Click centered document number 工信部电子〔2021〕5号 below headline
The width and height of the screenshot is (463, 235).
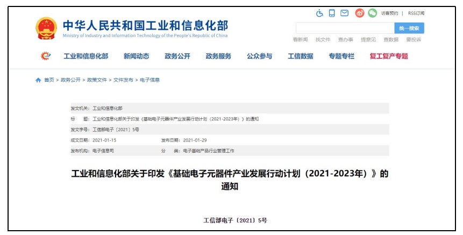click(x=235, y=220)
